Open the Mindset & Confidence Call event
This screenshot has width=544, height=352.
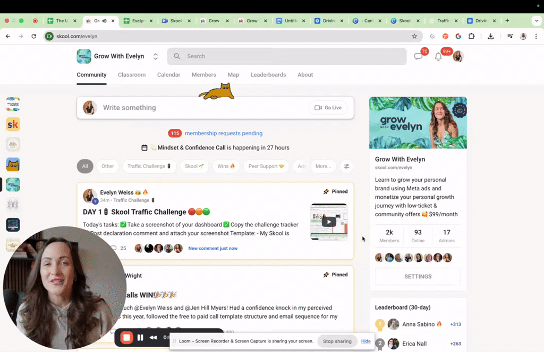(191, 148)
